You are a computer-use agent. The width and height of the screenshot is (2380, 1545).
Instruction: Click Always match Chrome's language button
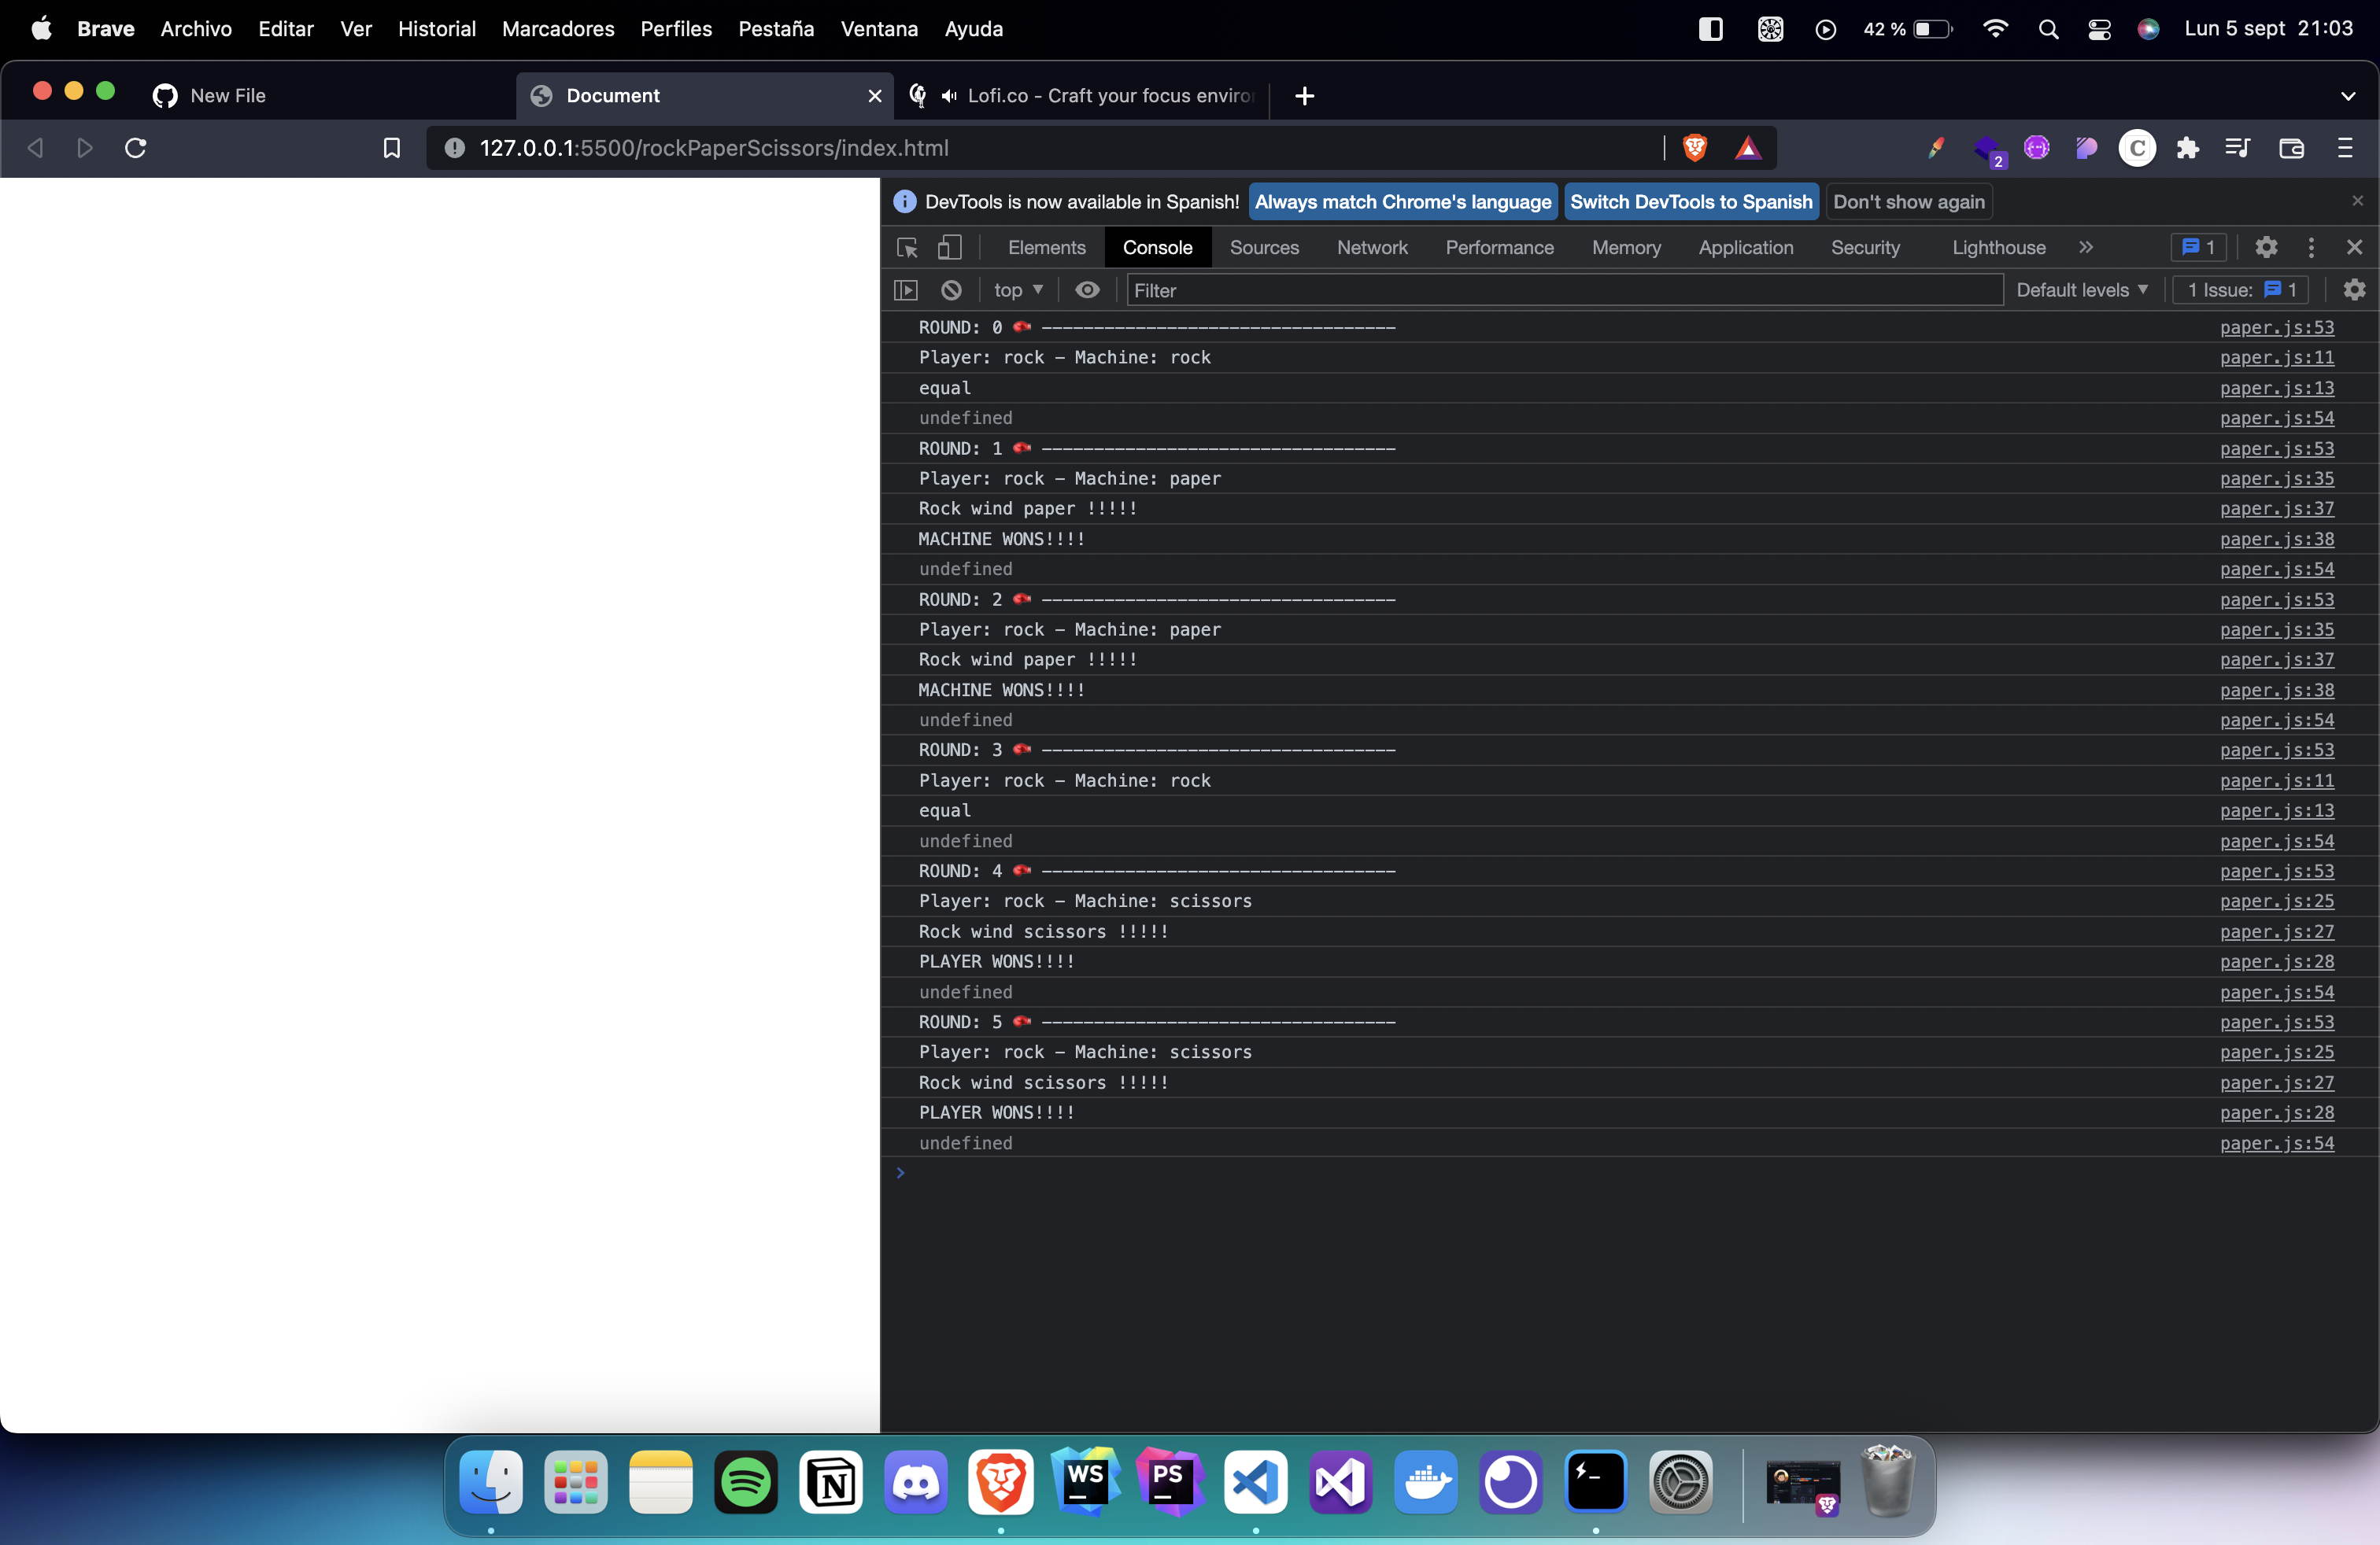pos(1402,202)
